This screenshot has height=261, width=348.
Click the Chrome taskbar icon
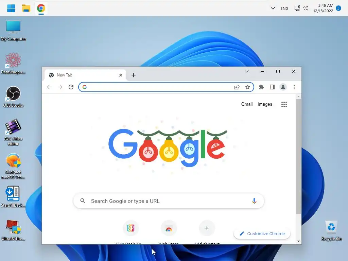pos(41,8)
